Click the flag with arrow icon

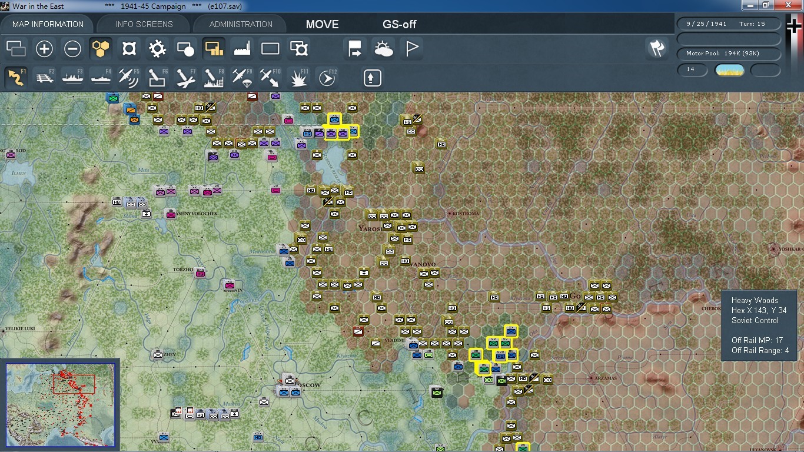[x=355, y=48]
